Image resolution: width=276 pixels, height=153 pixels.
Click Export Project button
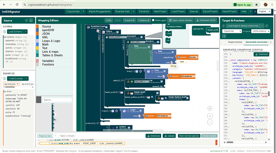[210, 12]
